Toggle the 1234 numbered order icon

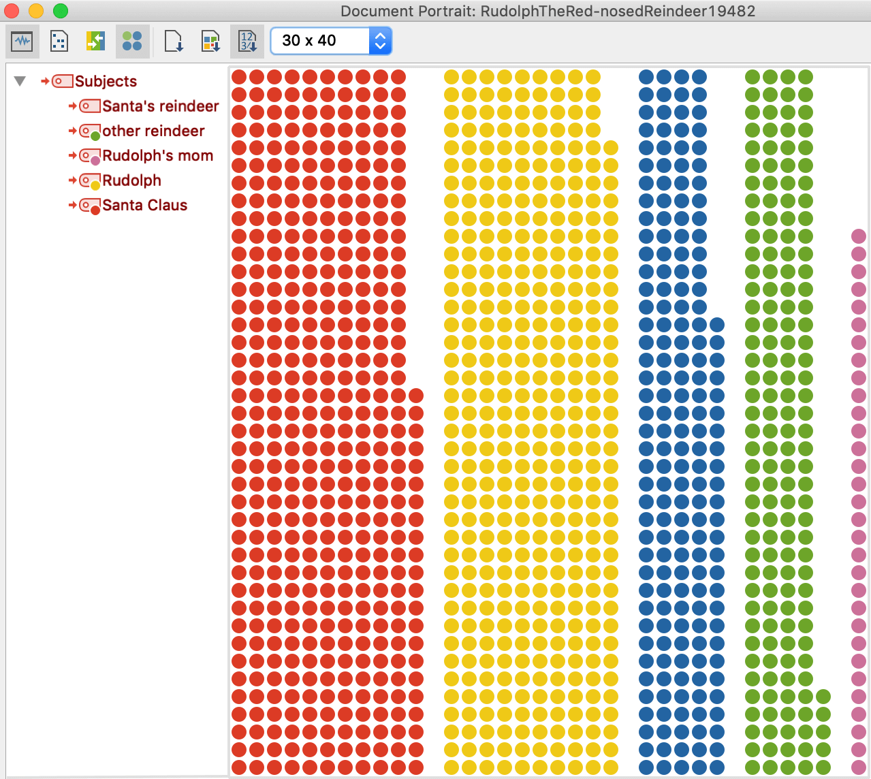tap(247, 41)
